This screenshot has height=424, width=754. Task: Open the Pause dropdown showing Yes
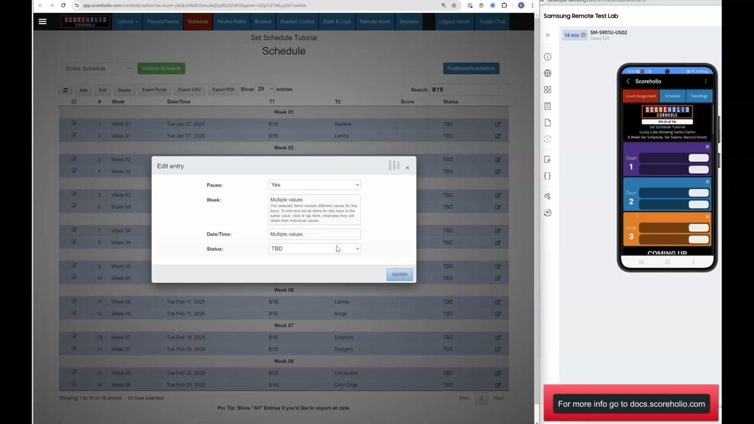(x=315, y=185)
